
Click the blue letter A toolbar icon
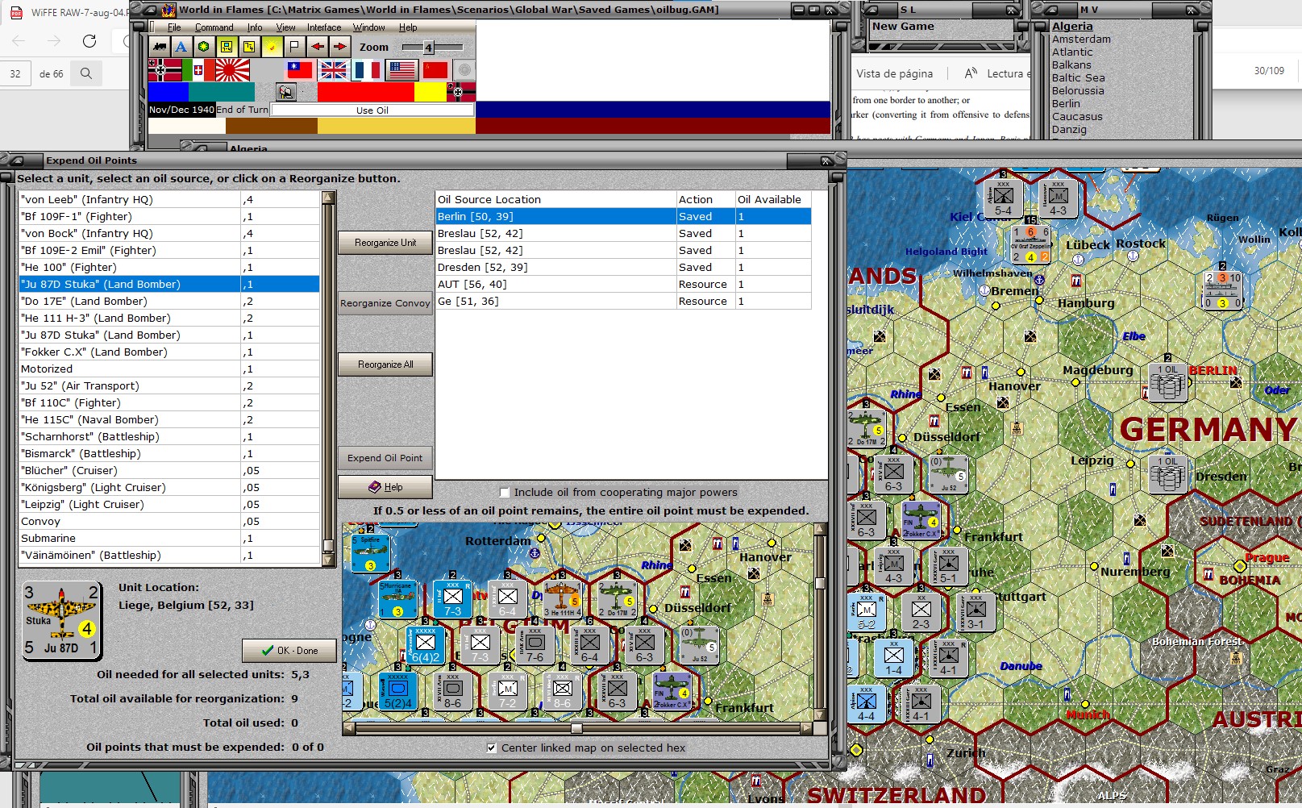click(x=181, y=47)
